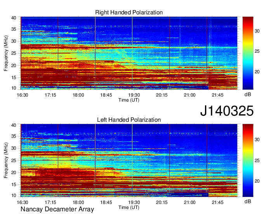Click the "Right Handed Polarization" title

[129, 12]
